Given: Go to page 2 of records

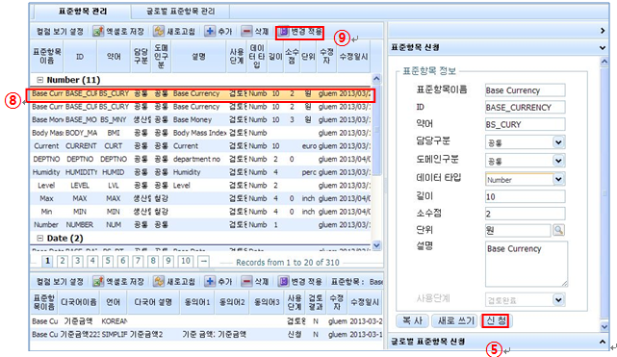Looking at the screenshot, I should 63,261.
